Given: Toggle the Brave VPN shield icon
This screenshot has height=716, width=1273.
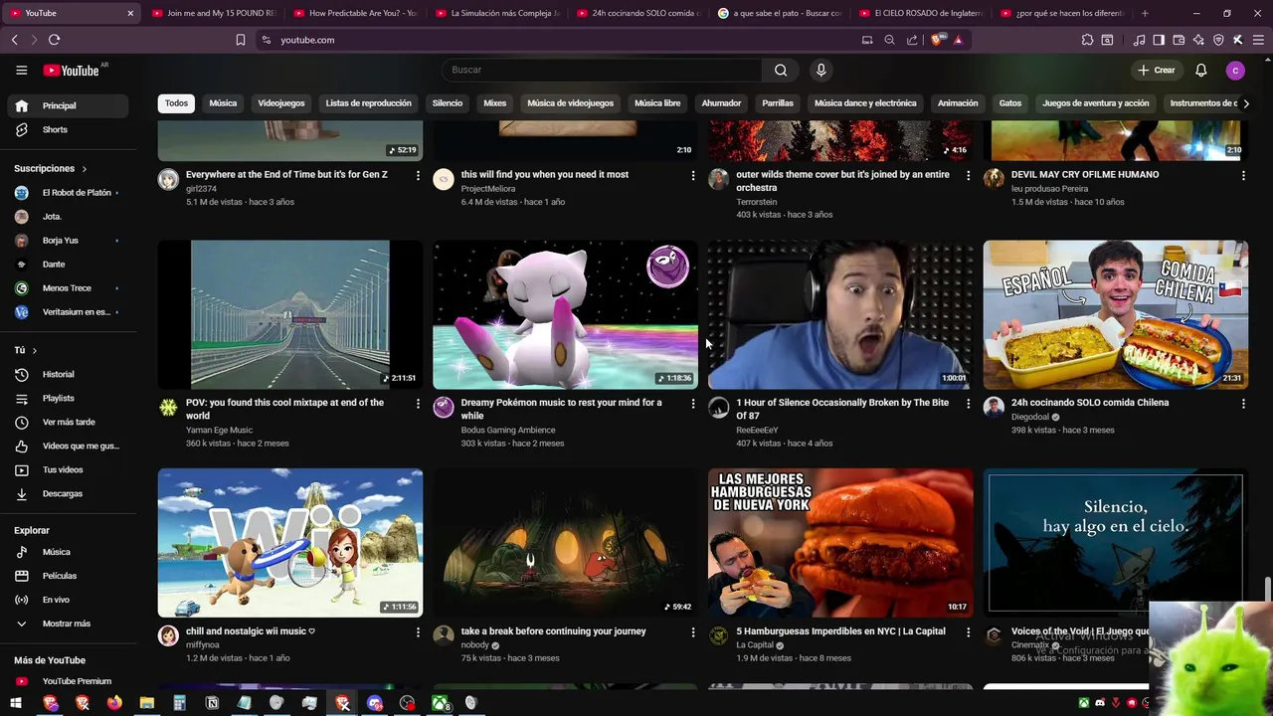Looking at the screenshot, I should (x=1217, y=40).
